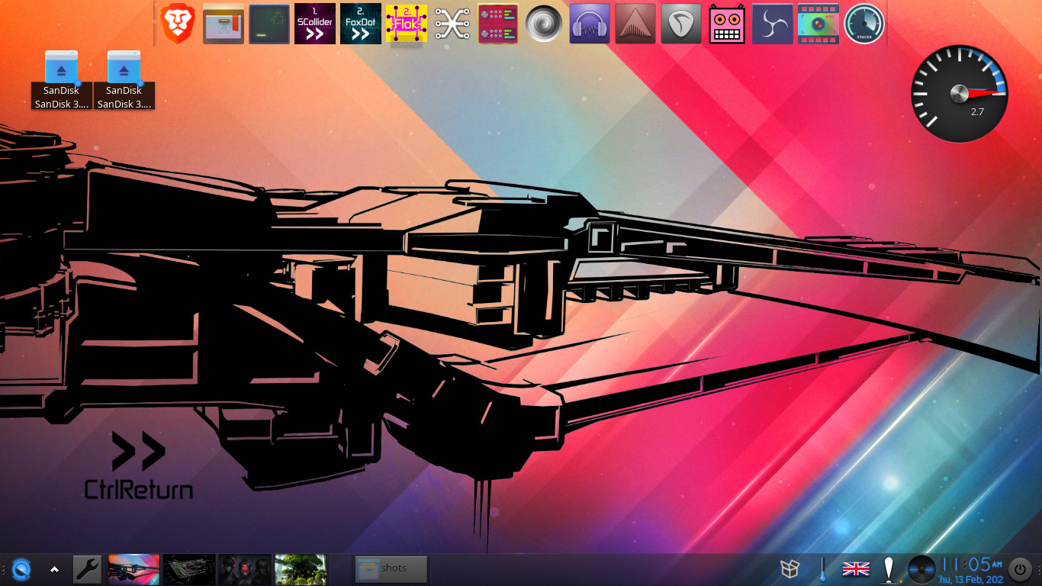Screen dimensions: 1042x586
Task: Open the SCollider launcher icon
Action: pyautogui.click(x=315, y=24)
